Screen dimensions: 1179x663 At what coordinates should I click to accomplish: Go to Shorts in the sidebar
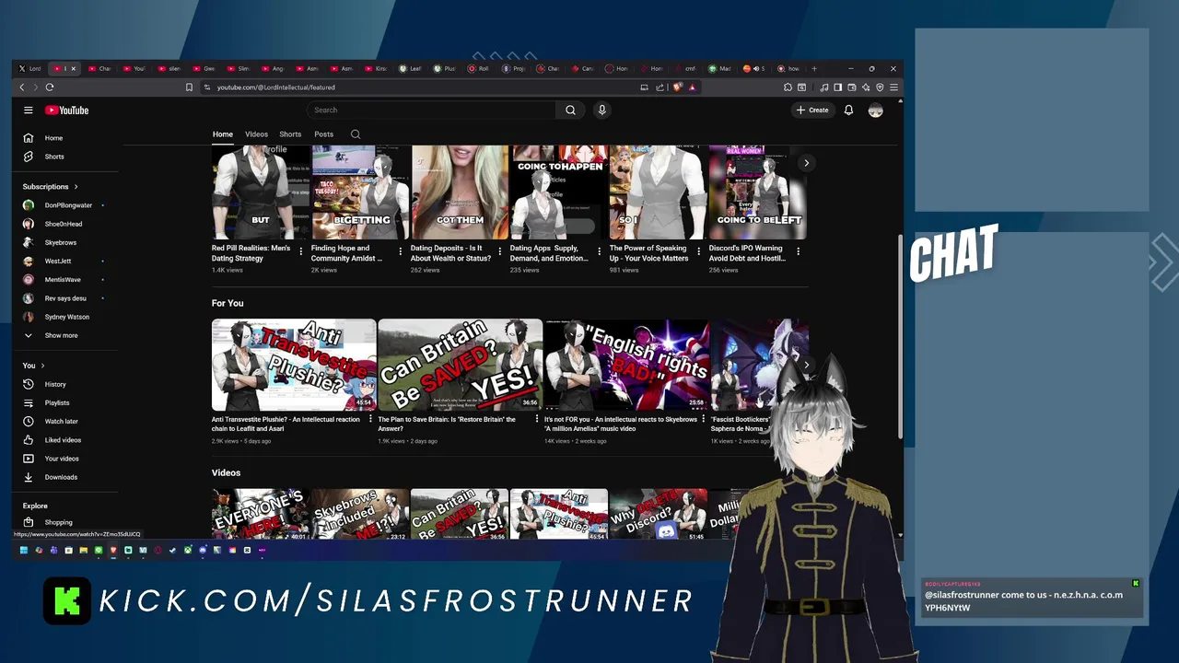coord(43,157)
